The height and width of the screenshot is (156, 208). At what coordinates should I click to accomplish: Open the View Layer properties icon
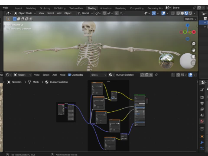tap(202, 109)
